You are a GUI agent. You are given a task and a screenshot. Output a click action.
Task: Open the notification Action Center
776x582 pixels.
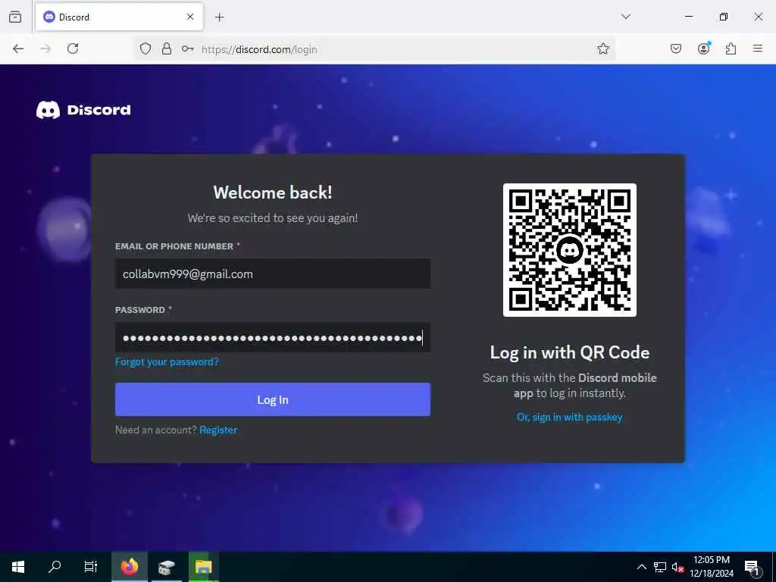[753, 567]
